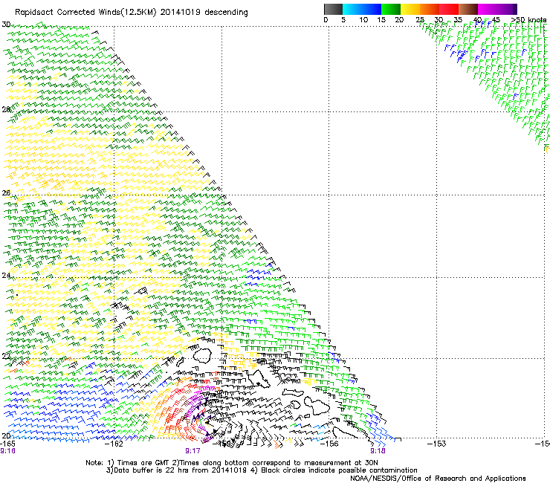Click the red 30-35 knots legend segment
The height and width of the screenshot is (483, 550).
(x=449, y=9)
